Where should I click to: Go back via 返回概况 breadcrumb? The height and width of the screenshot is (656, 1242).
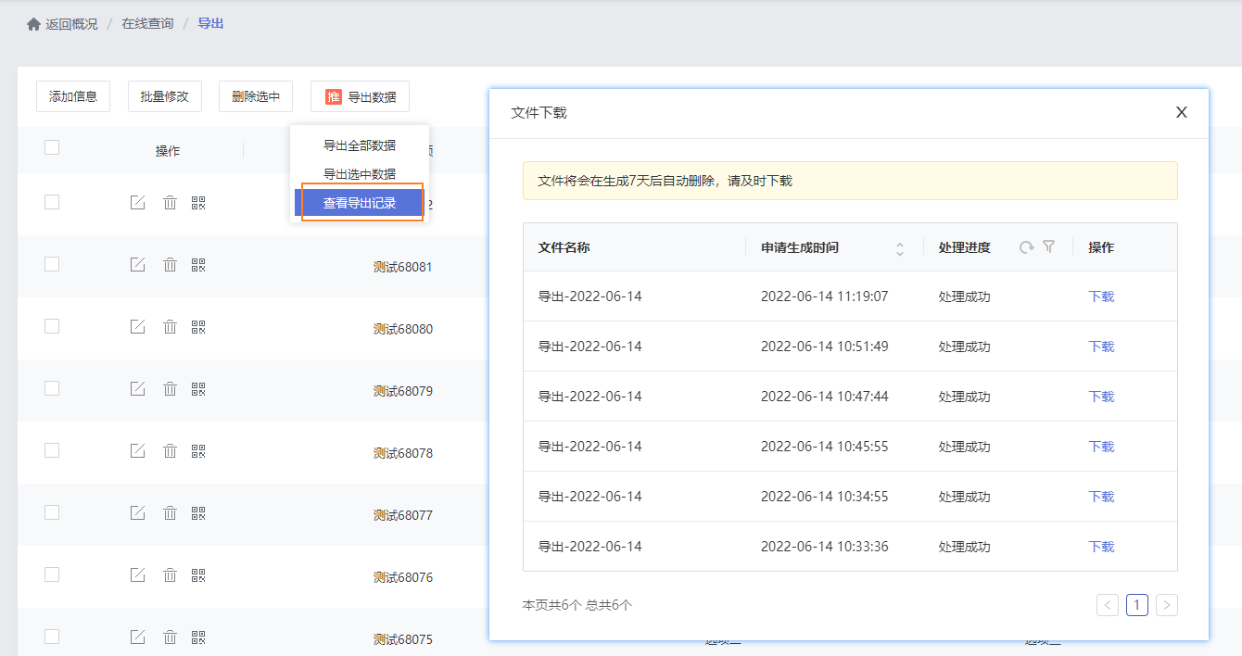[x=71, y=24]
